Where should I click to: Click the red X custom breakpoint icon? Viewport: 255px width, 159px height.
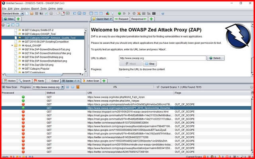coord(139,14)
